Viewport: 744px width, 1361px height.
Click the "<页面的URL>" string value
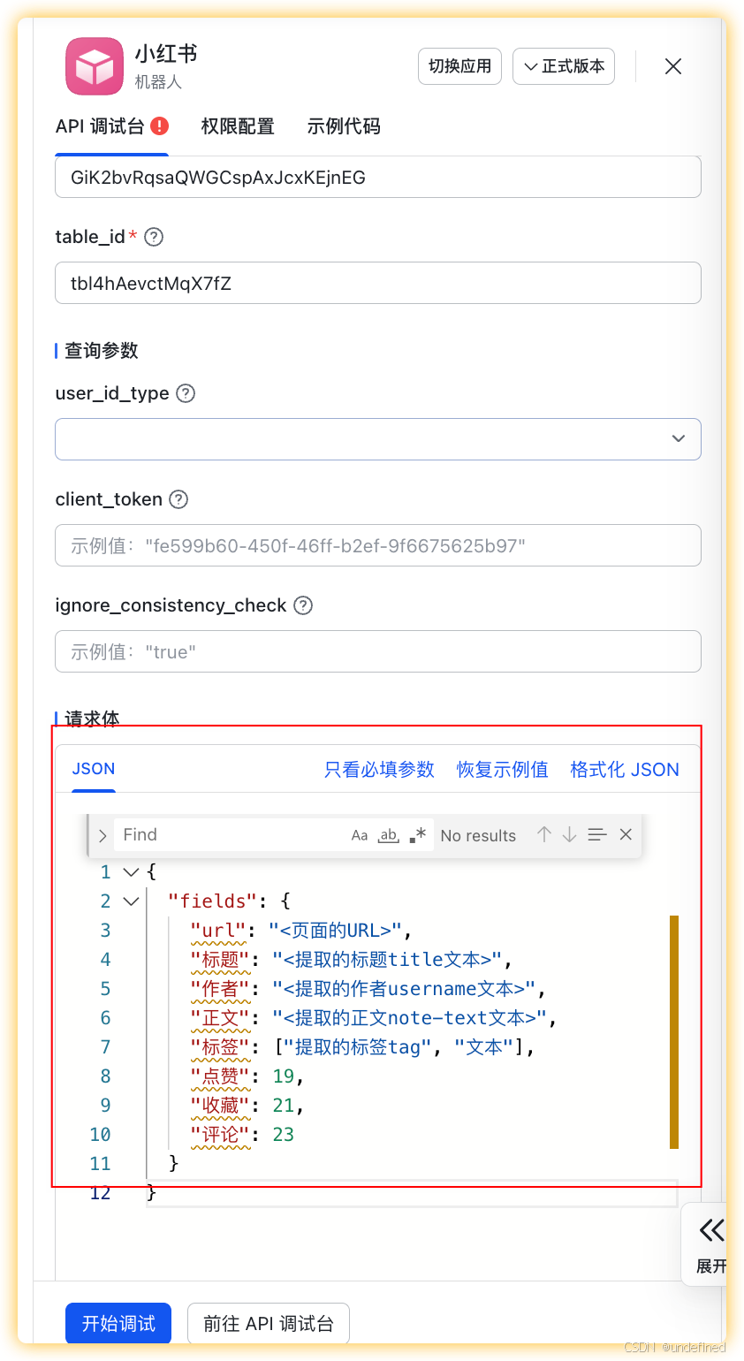pos(336,931)
